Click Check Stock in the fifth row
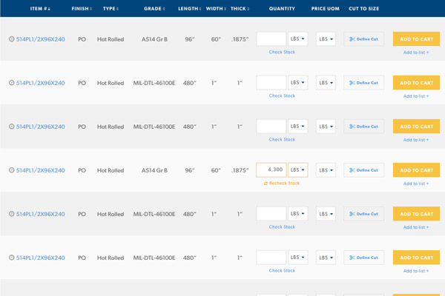The height and width of the screenshot is (296, 445). pos(282,227)
